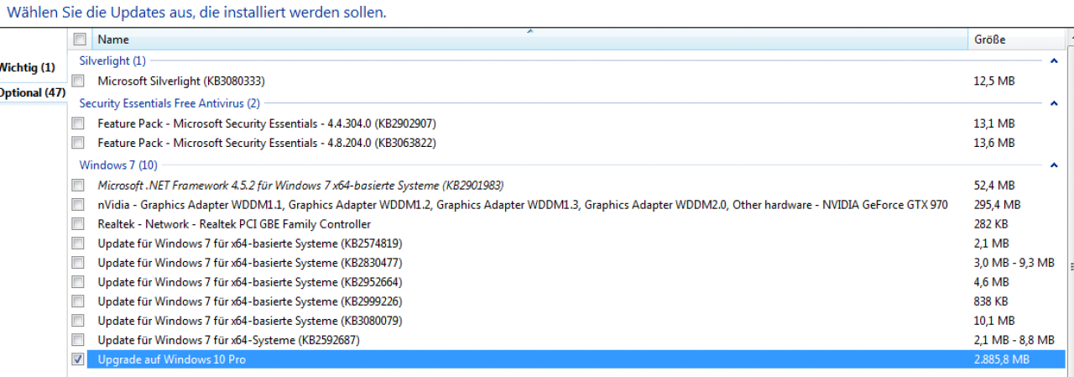Image resolution: width=1074 pixels, height=377 pixels.
Task: Switch to the Optional (47) tab
Action: point(33,92)
